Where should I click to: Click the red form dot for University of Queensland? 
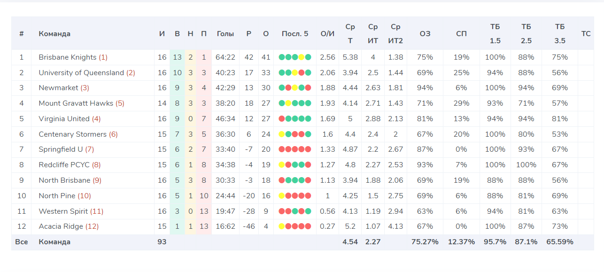(x=302, y=73)
